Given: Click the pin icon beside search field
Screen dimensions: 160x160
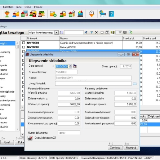Looking at the screenshot, I should (x=86, y=32).
